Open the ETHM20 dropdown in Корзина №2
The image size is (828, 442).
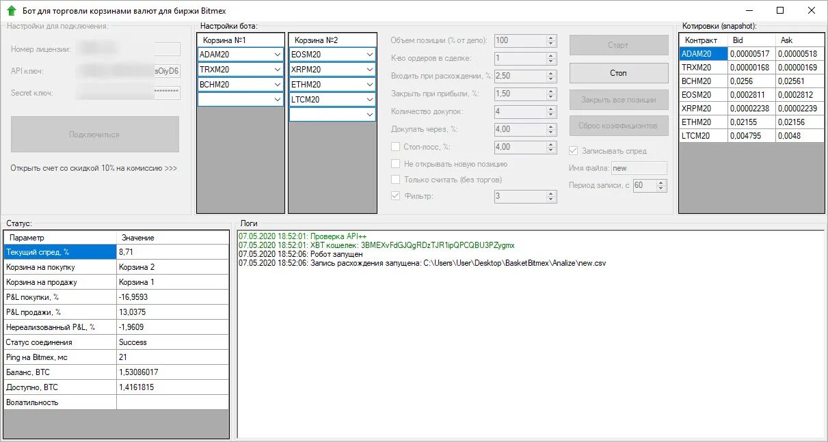coord(370,85)
